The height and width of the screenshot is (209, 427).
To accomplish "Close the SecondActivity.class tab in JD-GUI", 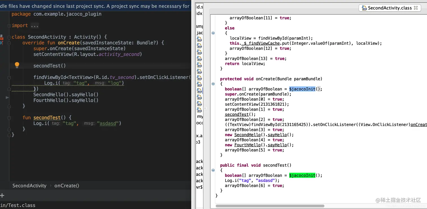I will 416,8.
